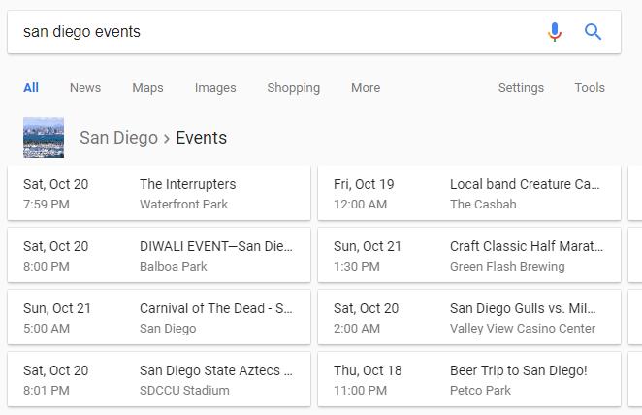Open Beer Trip to San Diego event
The width and height of the screenshot is (642, 415).
pos(469,379)
